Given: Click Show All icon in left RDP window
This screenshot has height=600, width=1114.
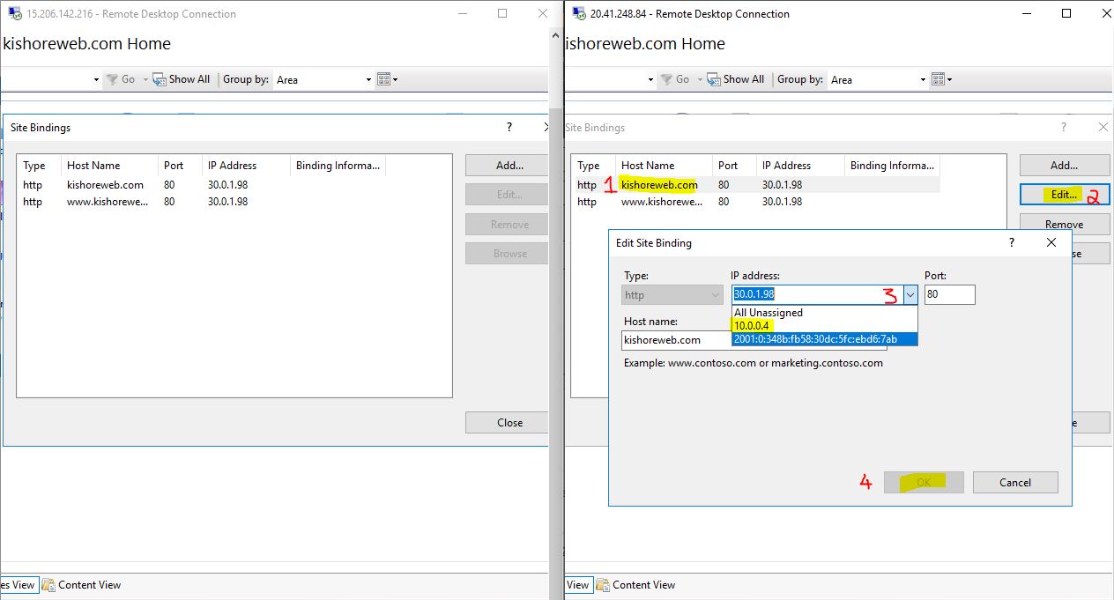Looking at the screenshot, I should (160, 79).
